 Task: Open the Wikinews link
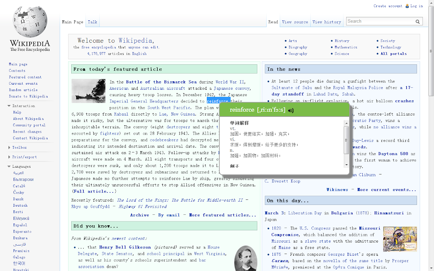click(337, 190)
